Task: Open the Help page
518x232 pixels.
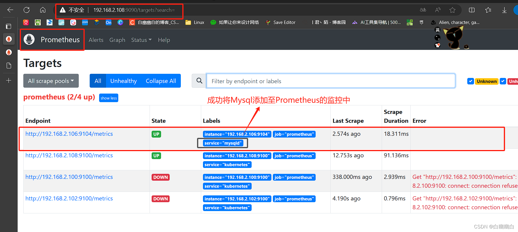Action: click(x=164, y=40)
